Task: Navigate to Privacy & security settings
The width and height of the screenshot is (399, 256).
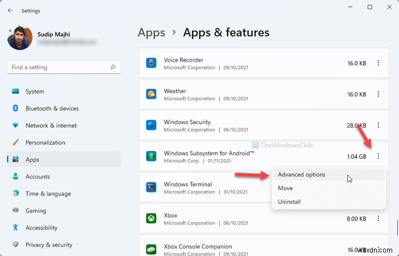Action: [48, 245]
